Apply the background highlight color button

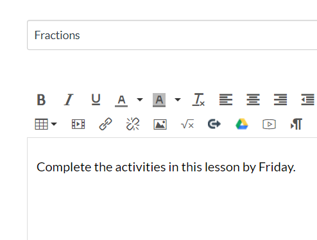click(x=159, y=100)
